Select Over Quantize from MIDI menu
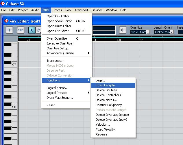This screenshot has width=183, height=145. (x=66, y=38)
